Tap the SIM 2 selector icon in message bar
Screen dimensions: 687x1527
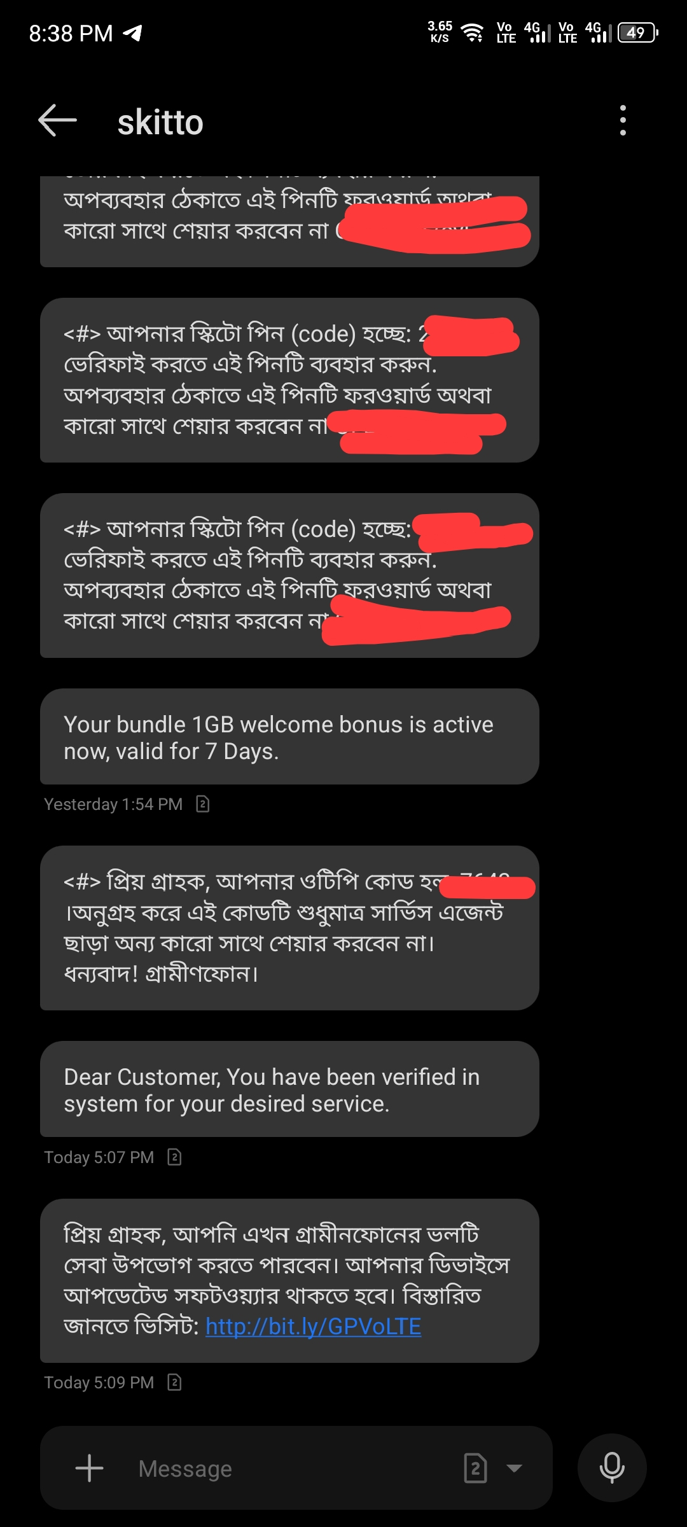point(476,1468)
